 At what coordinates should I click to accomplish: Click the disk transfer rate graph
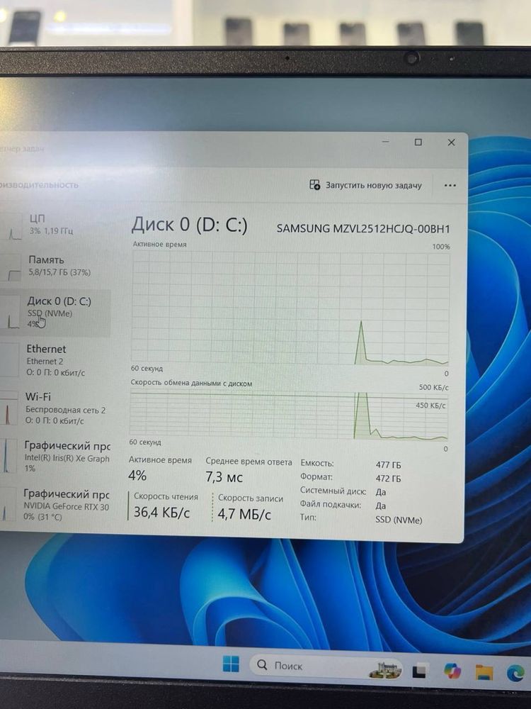pyautogui.click(x=289, y=415)
